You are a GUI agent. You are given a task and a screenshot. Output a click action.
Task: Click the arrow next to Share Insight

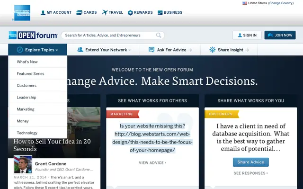247,50
